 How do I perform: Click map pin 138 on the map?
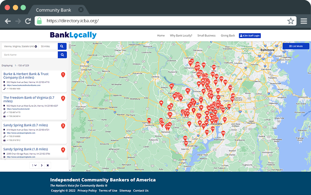[229, 107]
